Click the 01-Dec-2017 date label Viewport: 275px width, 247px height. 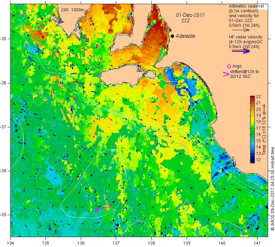[x=190, y=15]
